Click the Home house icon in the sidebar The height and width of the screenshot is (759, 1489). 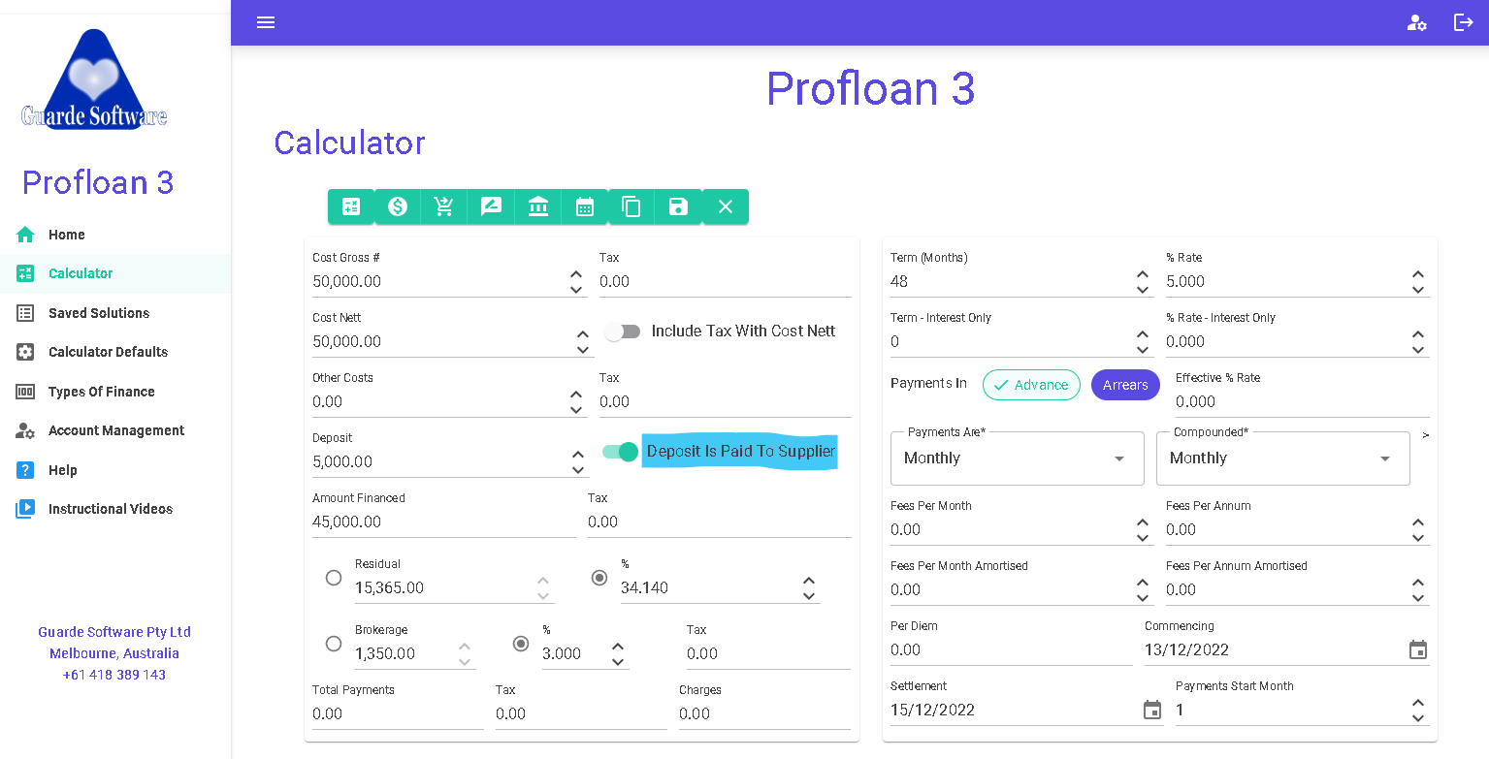[25, 235]
